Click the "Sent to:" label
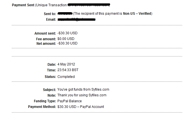 coord(50,14)
